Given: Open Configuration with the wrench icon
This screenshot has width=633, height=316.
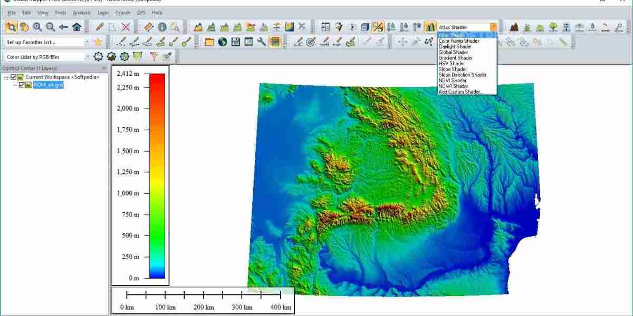Looking at the screenshot, I should 262,42.
